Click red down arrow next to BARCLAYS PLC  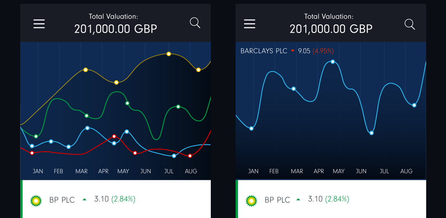point(293,51)
